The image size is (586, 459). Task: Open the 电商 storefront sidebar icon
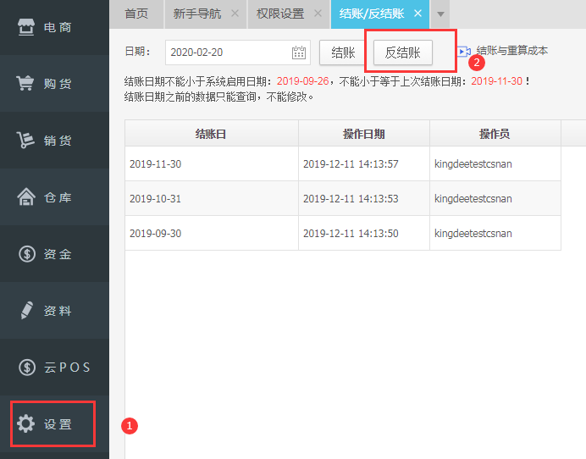coord(26,27)
